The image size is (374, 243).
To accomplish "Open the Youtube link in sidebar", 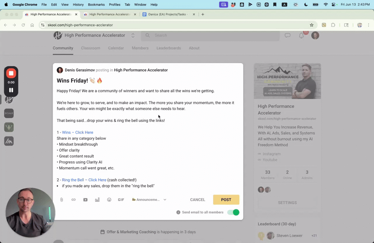I will [x=270, y=160].
